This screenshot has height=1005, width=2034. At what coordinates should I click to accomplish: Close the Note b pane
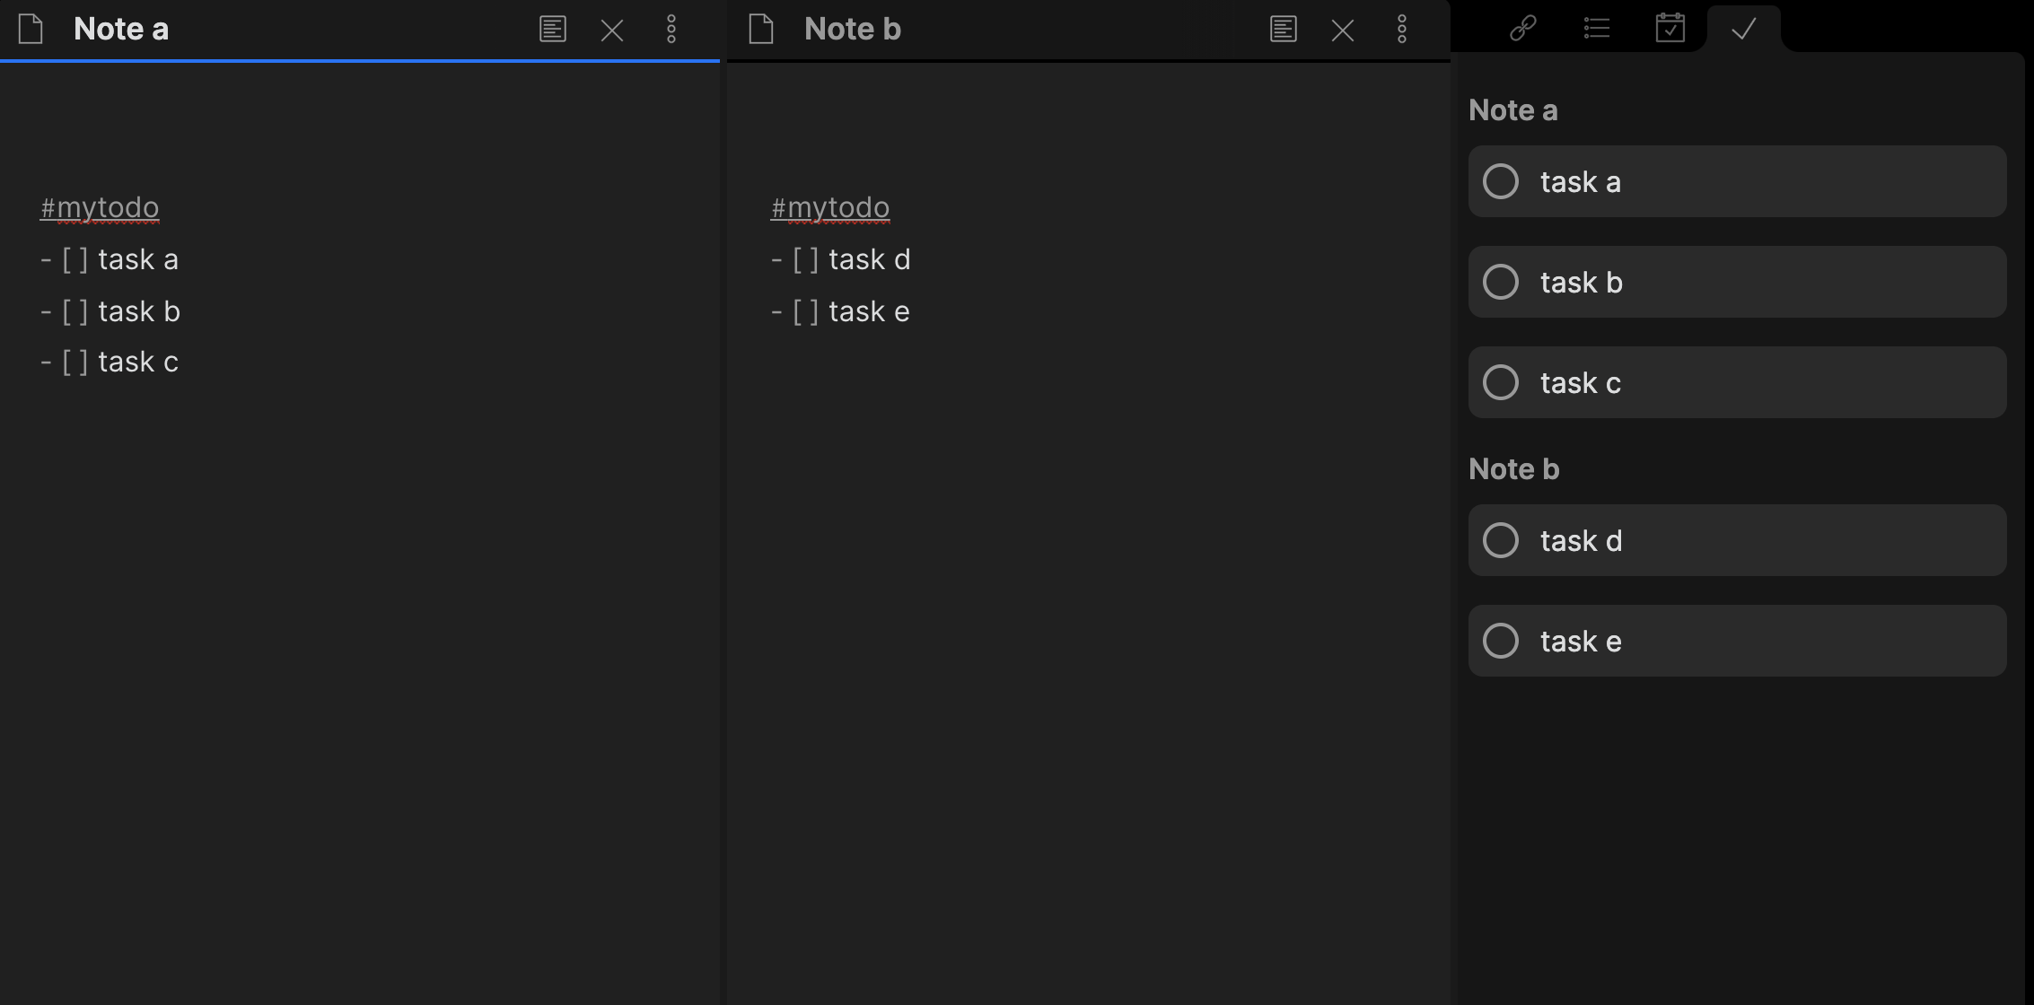pyautogui.click(x=1343, y=31)
